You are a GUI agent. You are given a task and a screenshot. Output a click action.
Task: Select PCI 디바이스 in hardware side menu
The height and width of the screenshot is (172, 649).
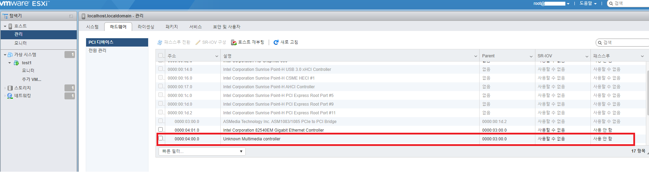point(117,42)
